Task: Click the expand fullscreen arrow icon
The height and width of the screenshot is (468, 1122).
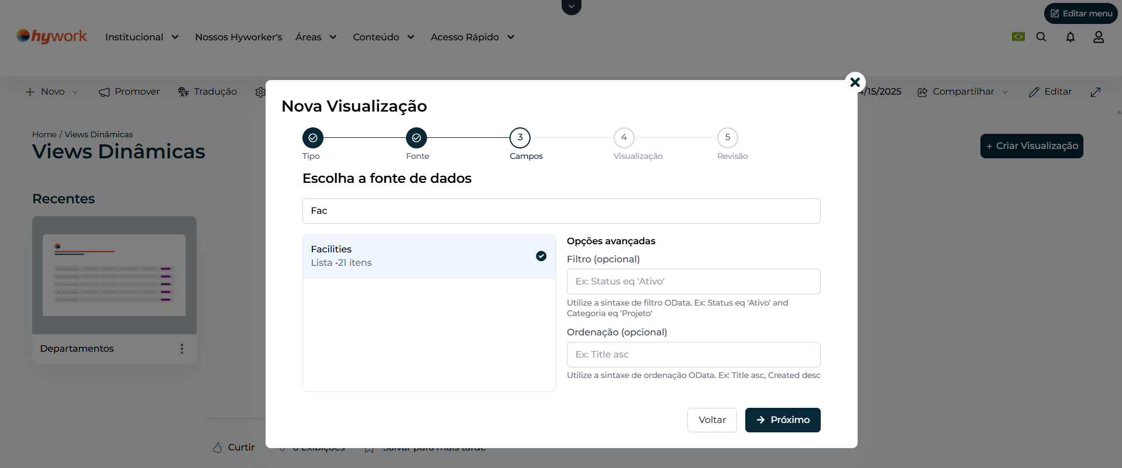Action: pyautogui.click(x=1096, y=92)
